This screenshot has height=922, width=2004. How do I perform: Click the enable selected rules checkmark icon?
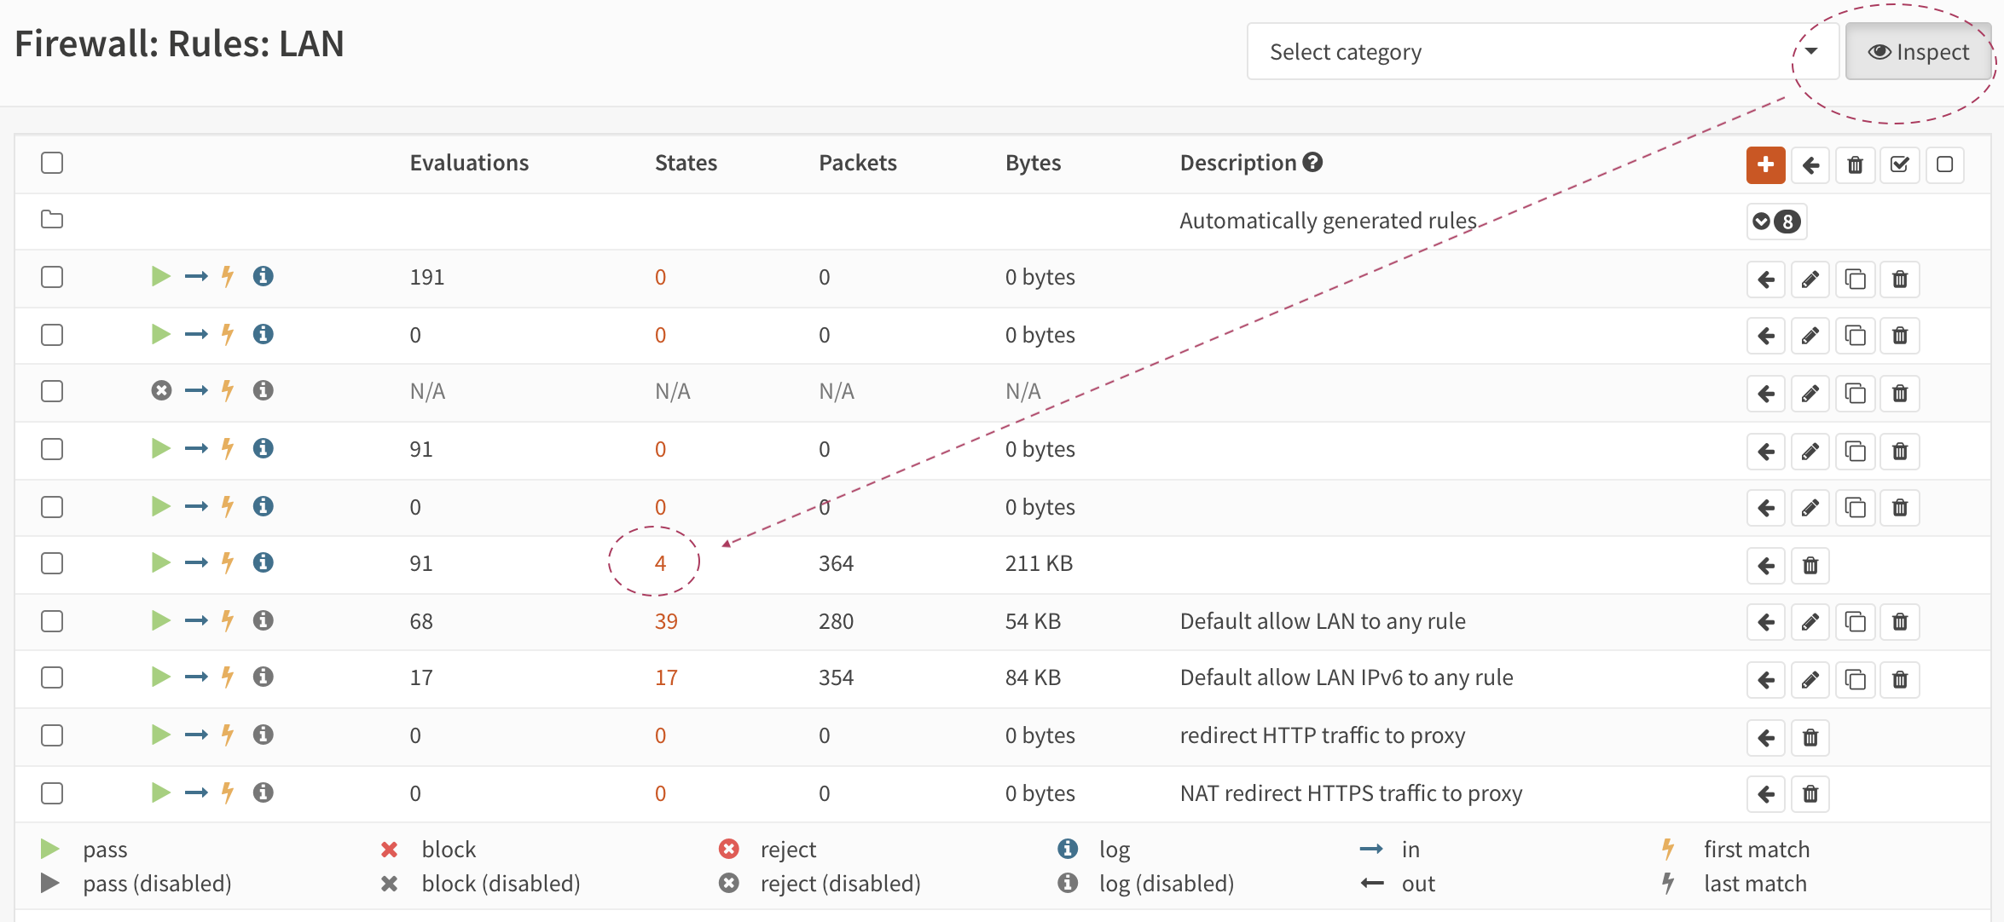point(1899,164)
